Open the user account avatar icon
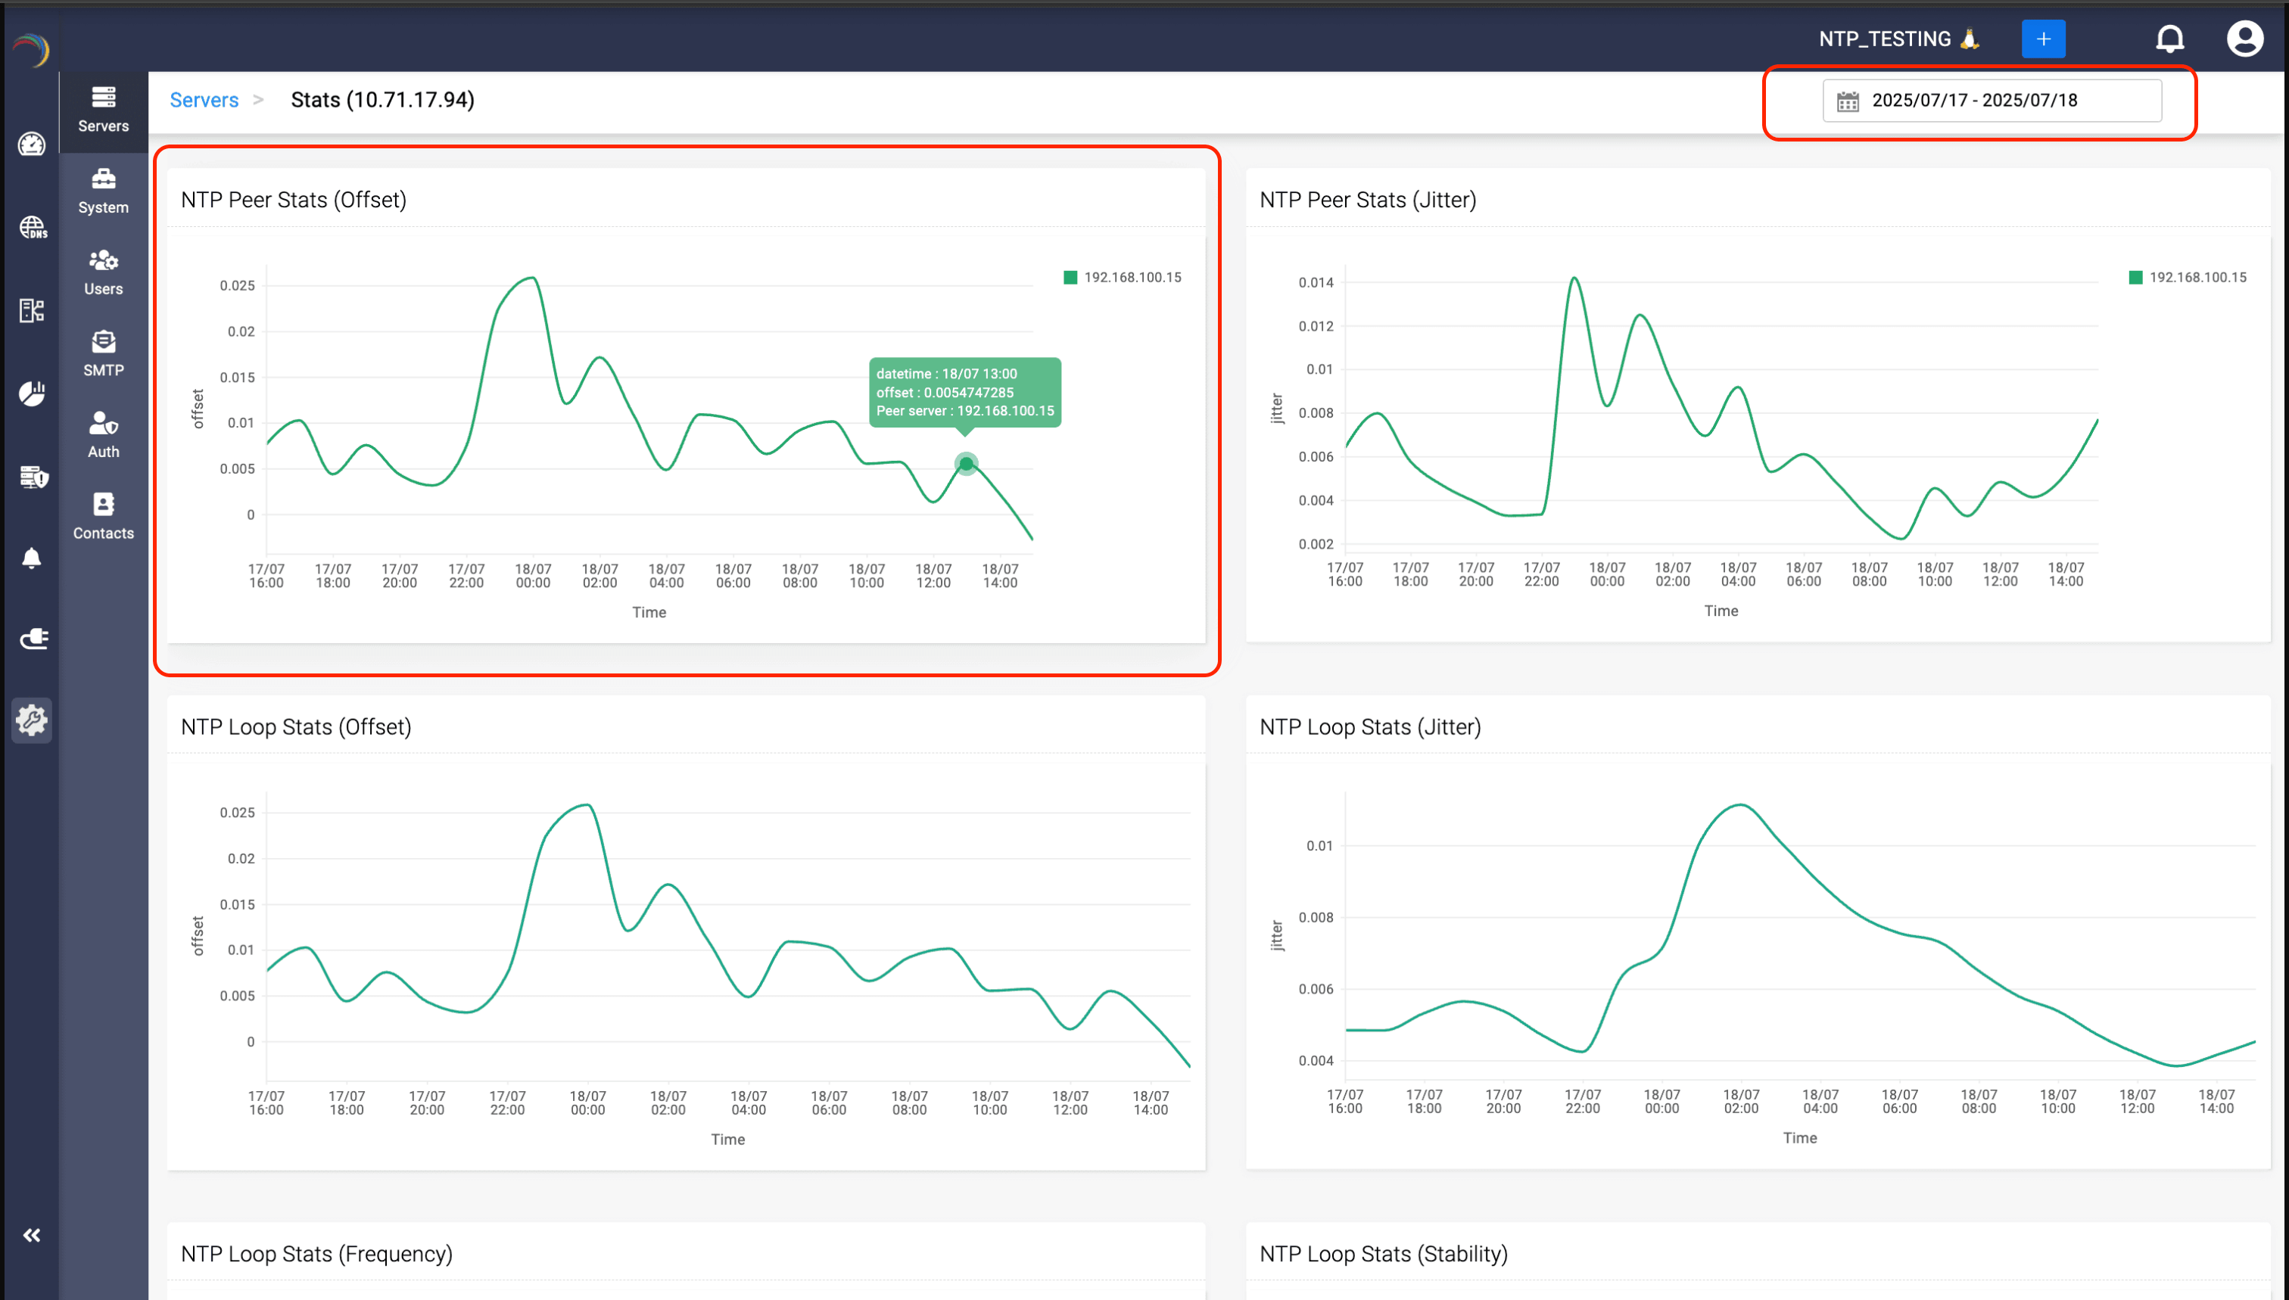The width and height of the screenshot is (2289, 1300). click(2244, 39)
